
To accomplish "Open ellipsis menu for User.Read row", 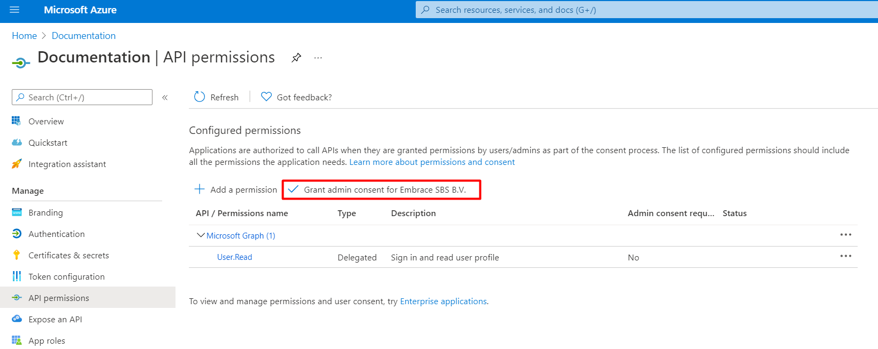I will pos(846,256).
